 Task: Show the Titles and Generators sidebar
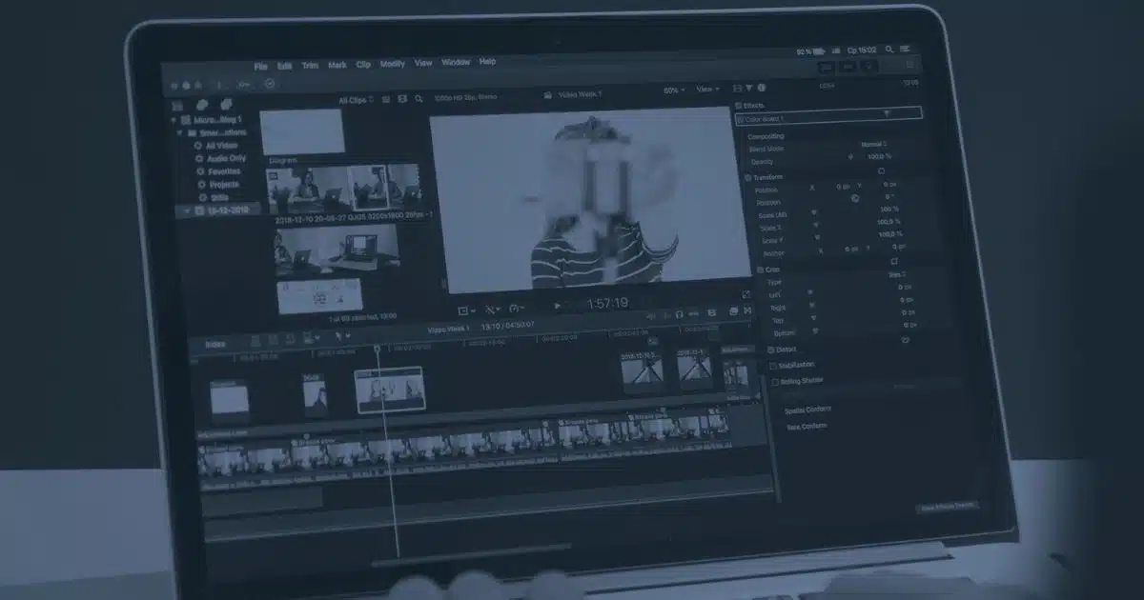[226, 104]
